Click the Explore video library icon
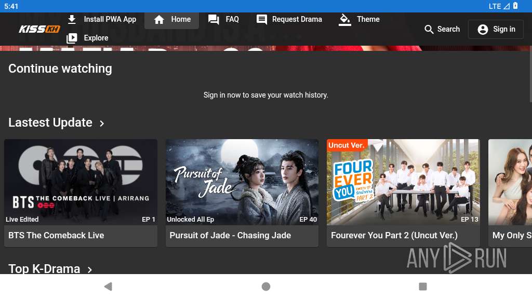 click(x=72, y=38)
